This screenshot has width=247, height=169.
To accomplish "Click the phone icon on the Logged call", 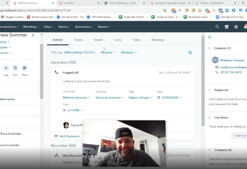I will [x=57, y=72].
